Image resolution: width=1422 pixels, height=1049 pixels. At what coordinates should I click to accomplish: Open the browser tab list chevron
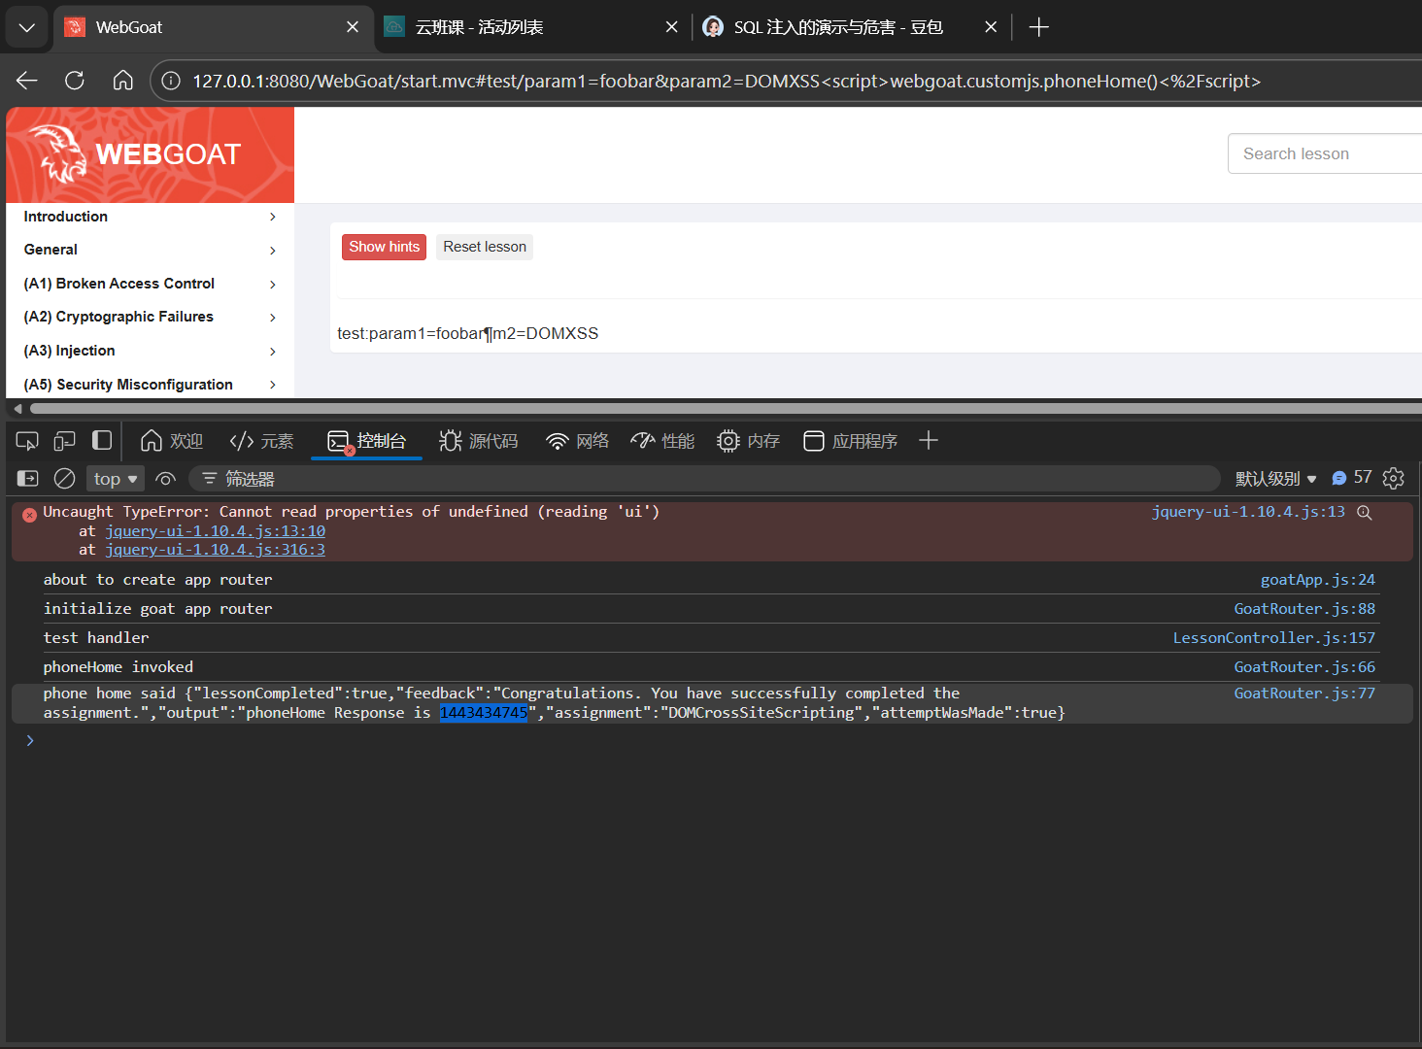(26, 27)
